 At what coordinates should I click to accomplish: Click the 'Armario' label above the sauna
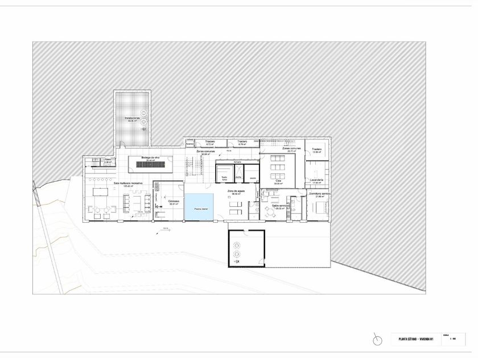coord(237,162)
